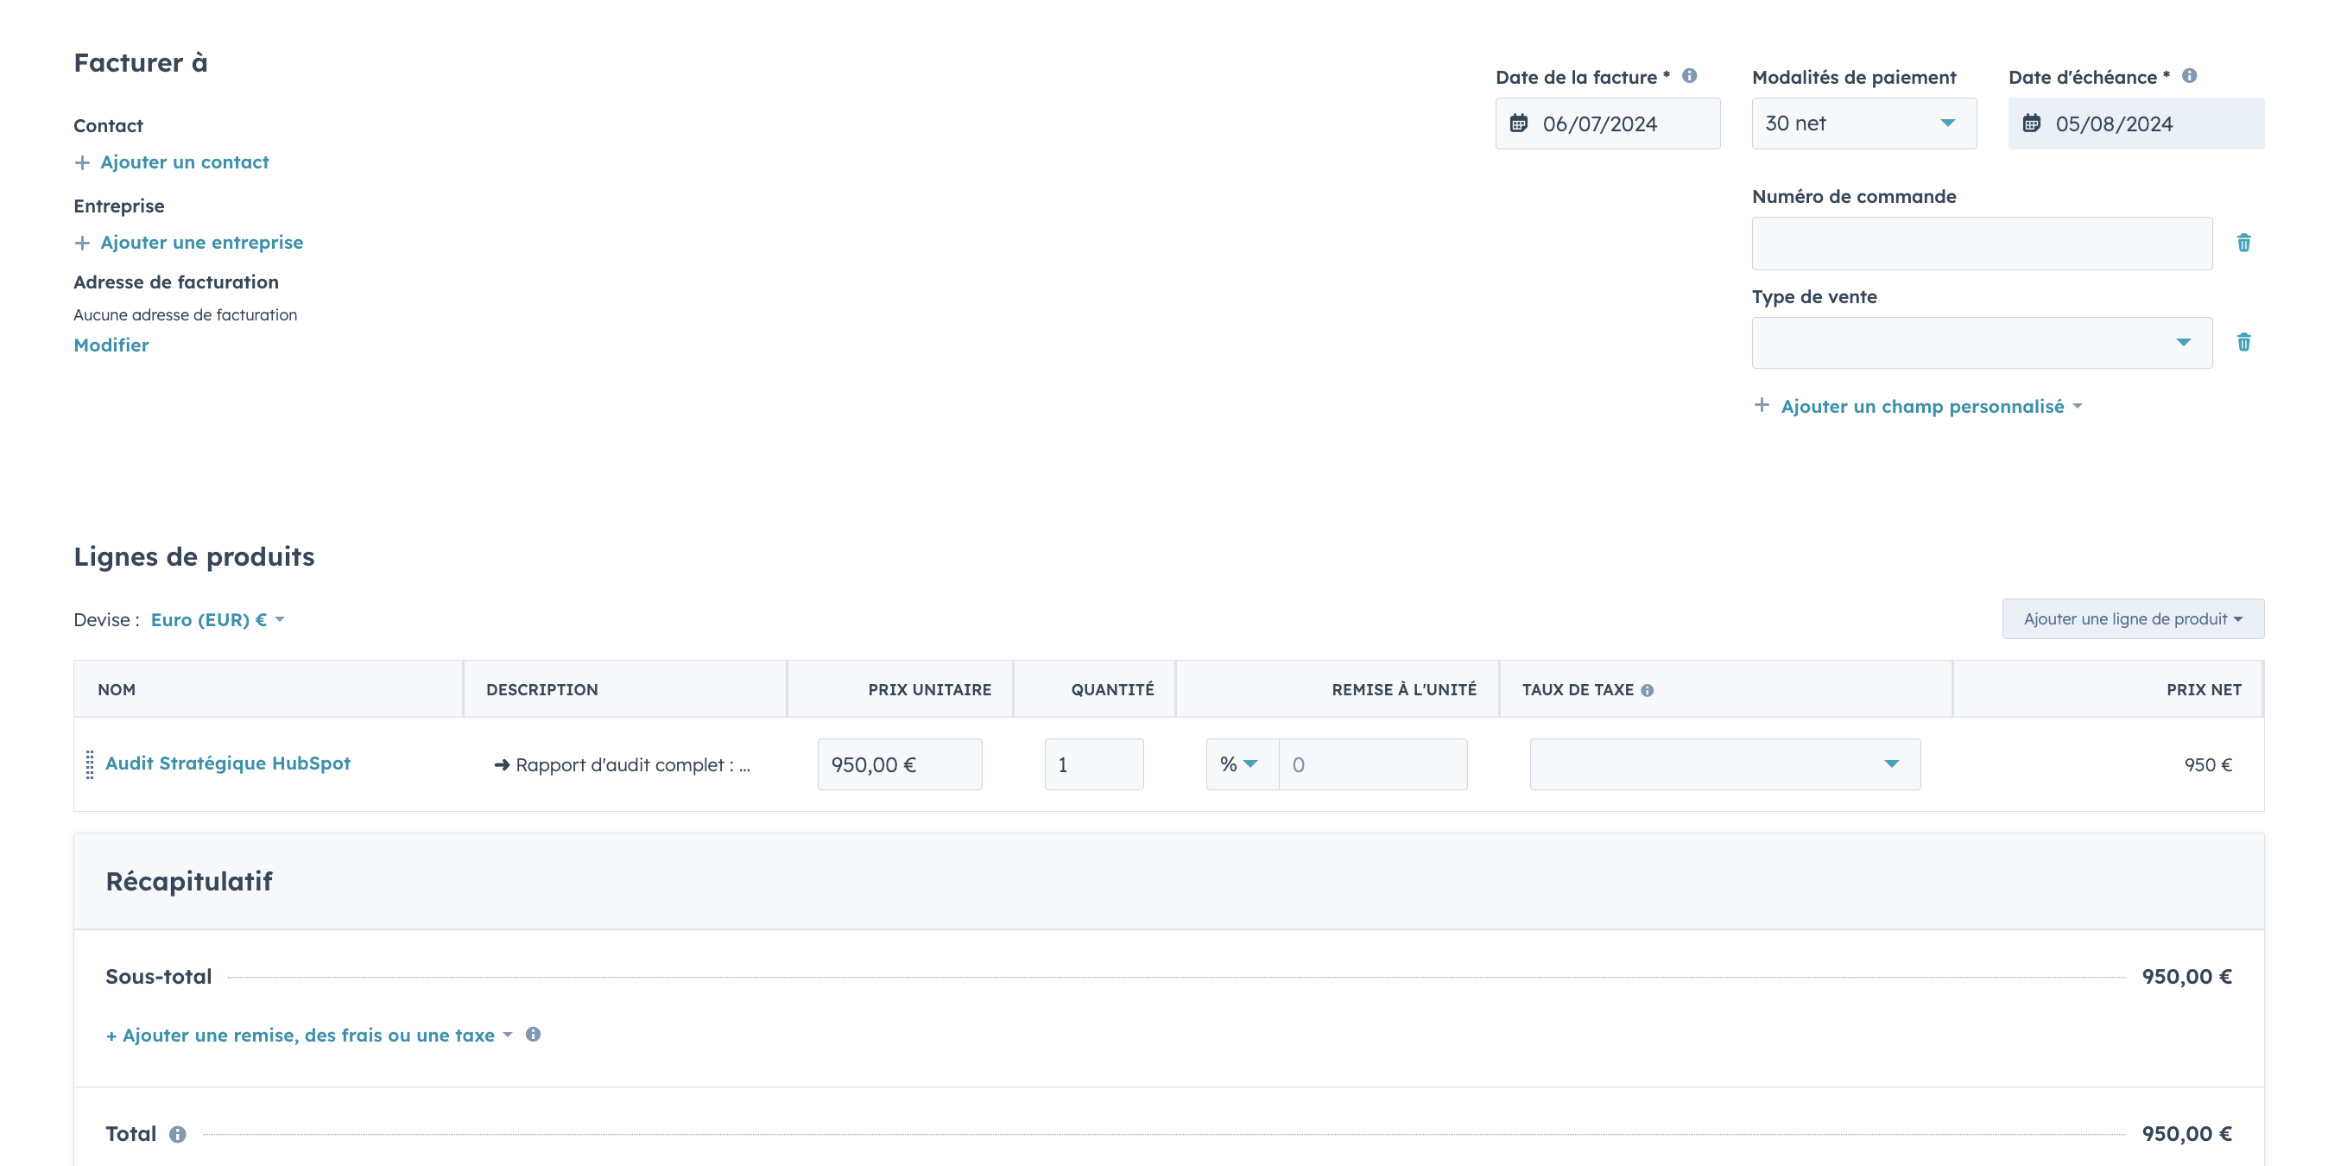This screenshot has height=1166, width=2328.
Task: Click Modifier billing address link
Action: coord(111,345)
